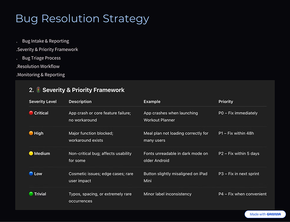Click the orange High severity dot
The width and height of the screenshot is (290, 222).
(31, 133)
